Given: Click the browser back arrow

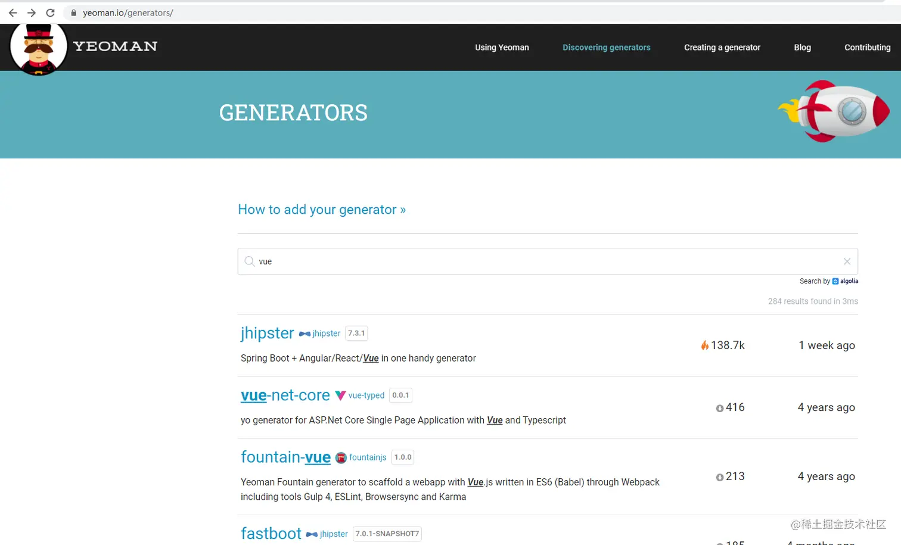Looking at the screenshot, I should click(x=13, y=13).
